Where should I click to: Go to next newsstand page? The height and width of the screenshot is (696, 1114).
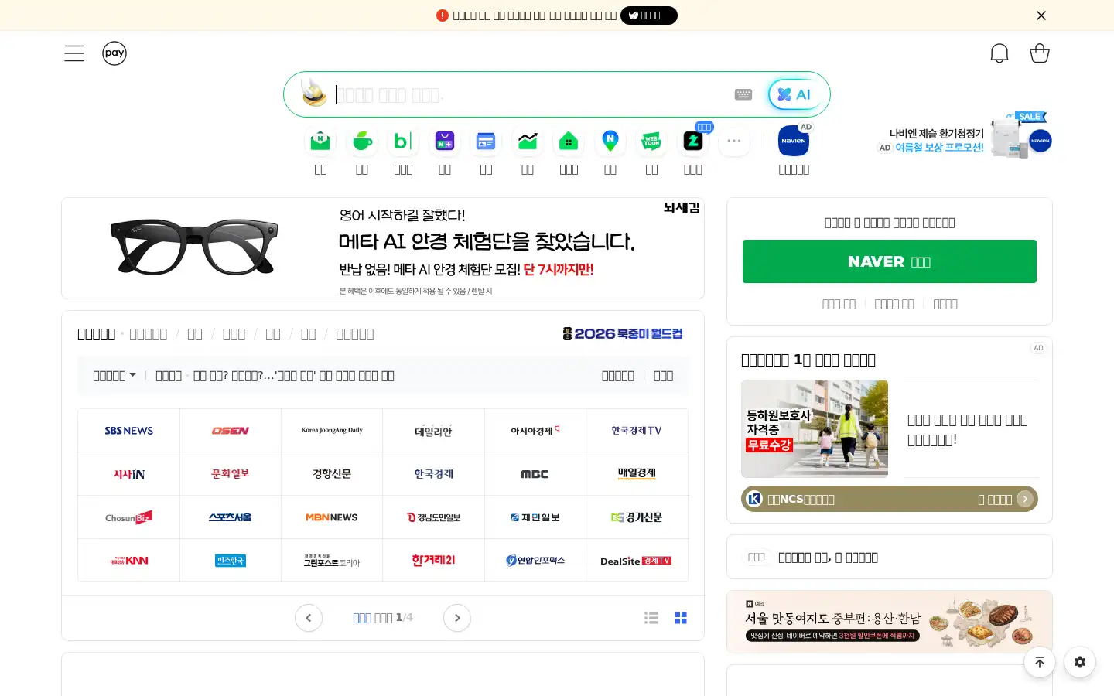[457, 618]
